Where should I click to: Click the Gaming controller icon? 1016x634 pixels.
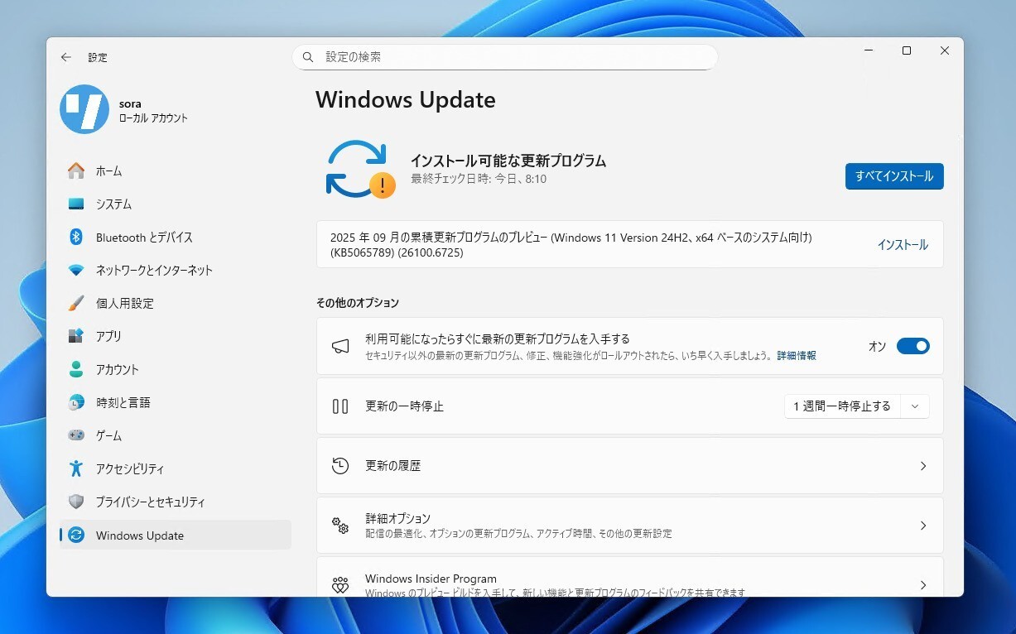76,435
